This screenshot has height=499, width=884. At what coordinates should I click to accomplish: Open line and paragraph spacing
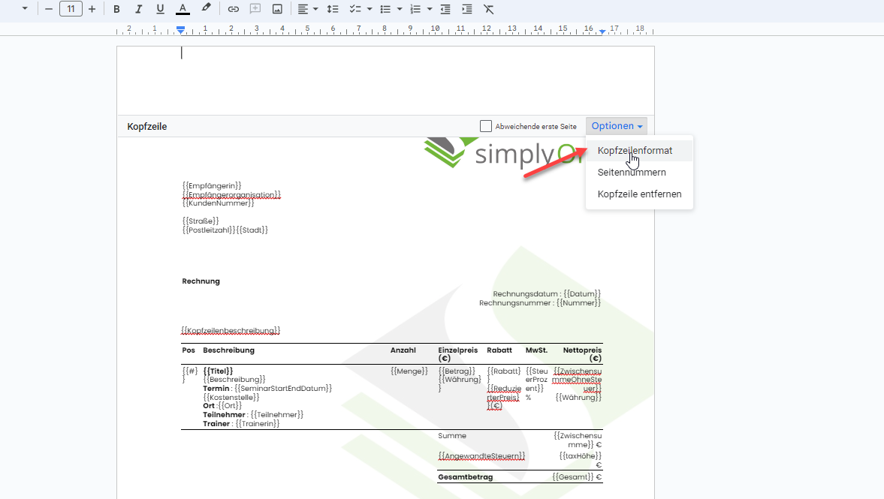click(x=333, y=9)
